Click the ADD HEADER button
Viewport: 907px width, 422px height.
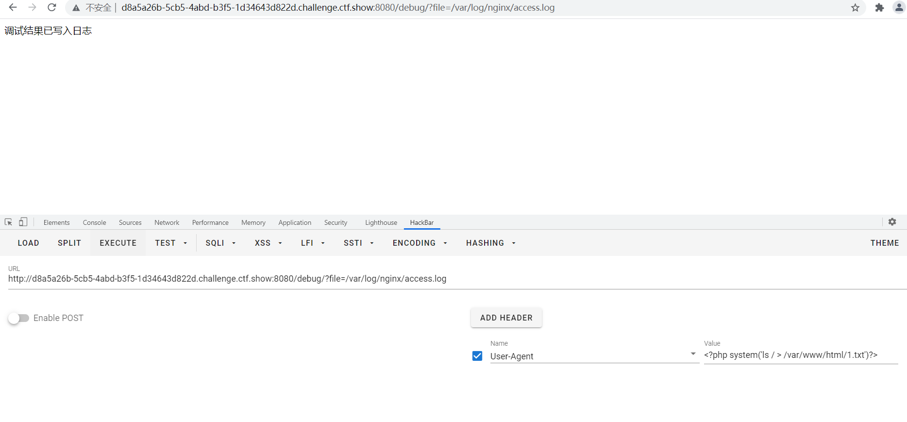pyautogui.click(x=506, y=318)
